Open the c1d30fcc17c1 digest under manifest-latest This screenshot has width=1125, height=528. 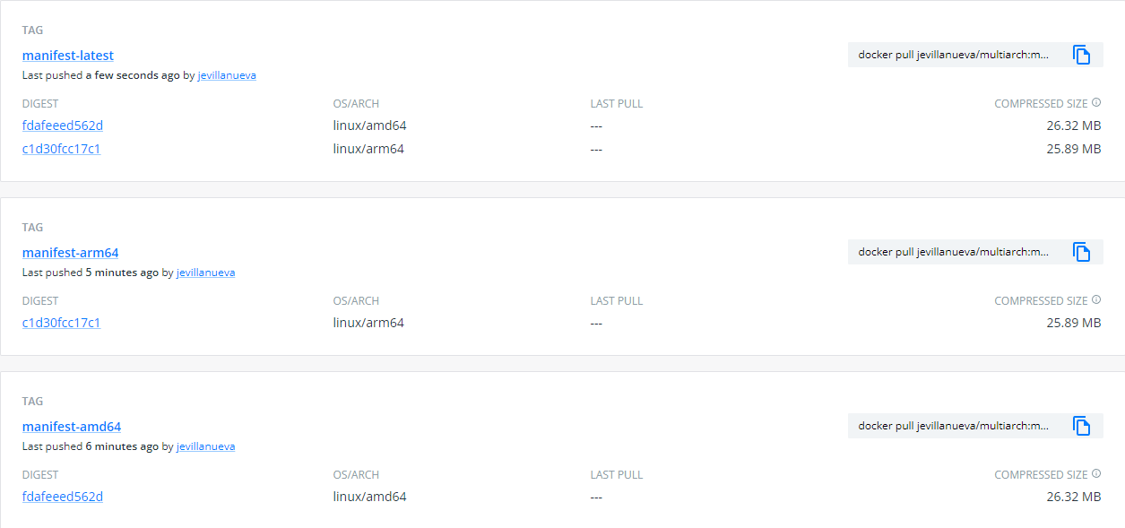point(61,148)
